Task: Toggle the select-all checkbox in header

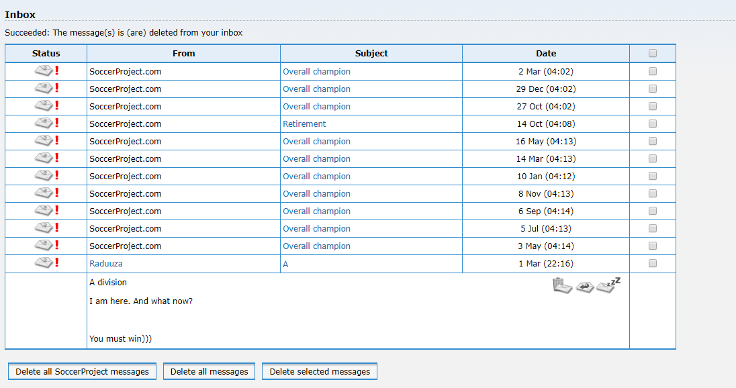Action: tap(653, 54)
